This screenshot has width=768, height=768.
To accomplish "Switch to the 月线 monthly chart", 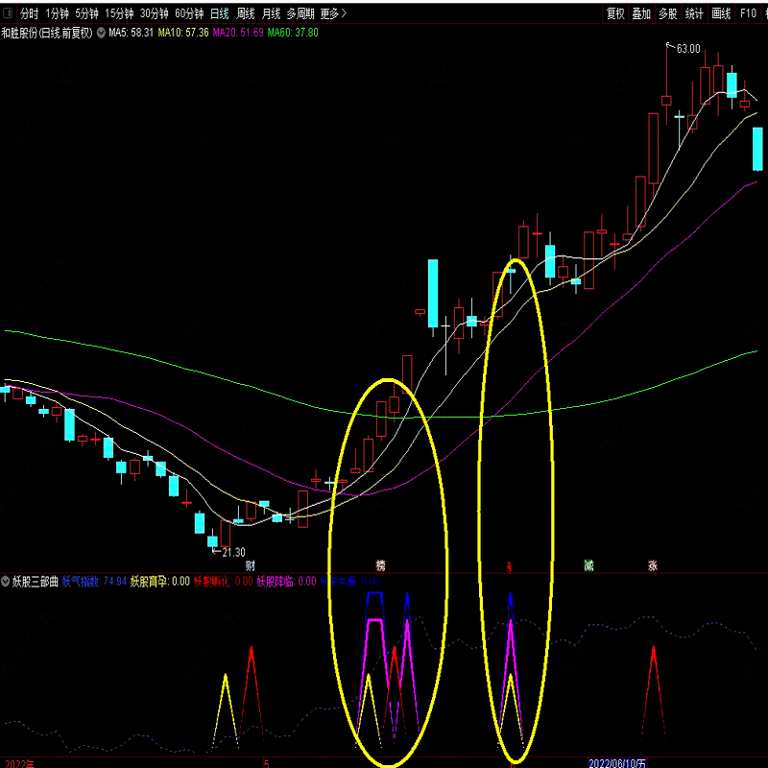I will [x=272, y=13].
